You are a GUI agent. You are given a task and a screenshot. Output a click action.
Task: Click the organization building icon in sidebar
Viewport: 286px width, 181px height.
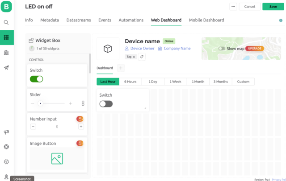tap(6, 53)
